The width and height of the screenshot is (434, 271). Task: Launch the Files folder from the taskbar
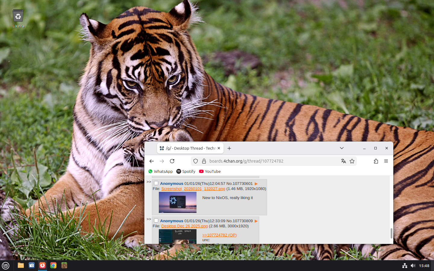point(21,265)
